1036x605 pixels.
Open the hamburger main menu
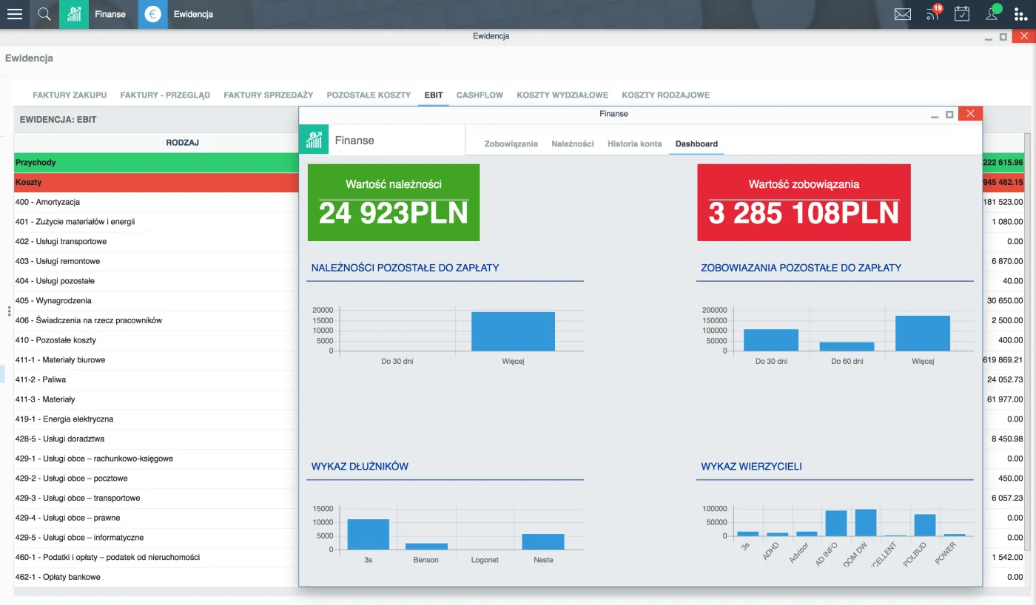point(15,14)
